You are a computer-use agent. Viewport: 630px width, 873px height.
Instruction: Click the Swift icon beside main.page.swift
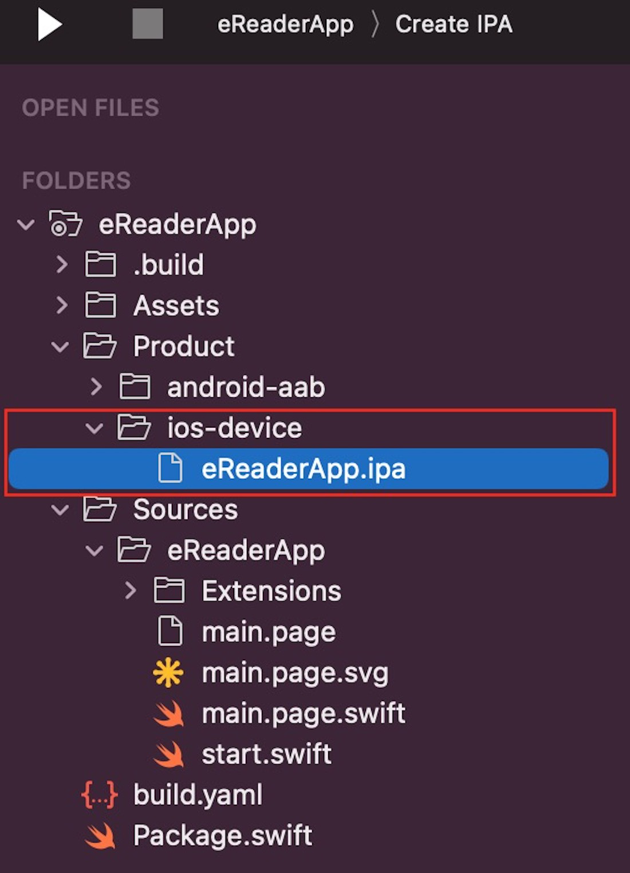(x=169, y=714)
